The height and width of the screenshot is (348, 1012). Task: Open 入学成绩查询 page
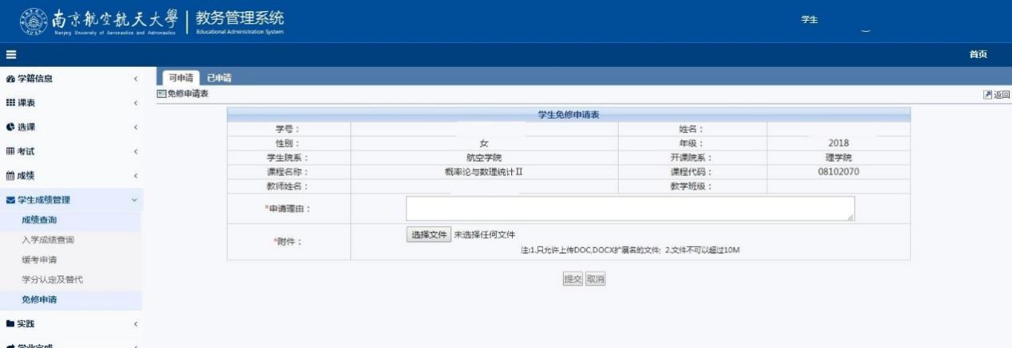pos(48,240)
